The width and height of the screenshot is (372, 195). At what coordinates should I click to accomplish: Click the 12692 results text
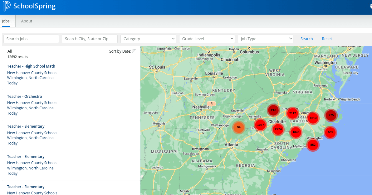tap(17, 57)
